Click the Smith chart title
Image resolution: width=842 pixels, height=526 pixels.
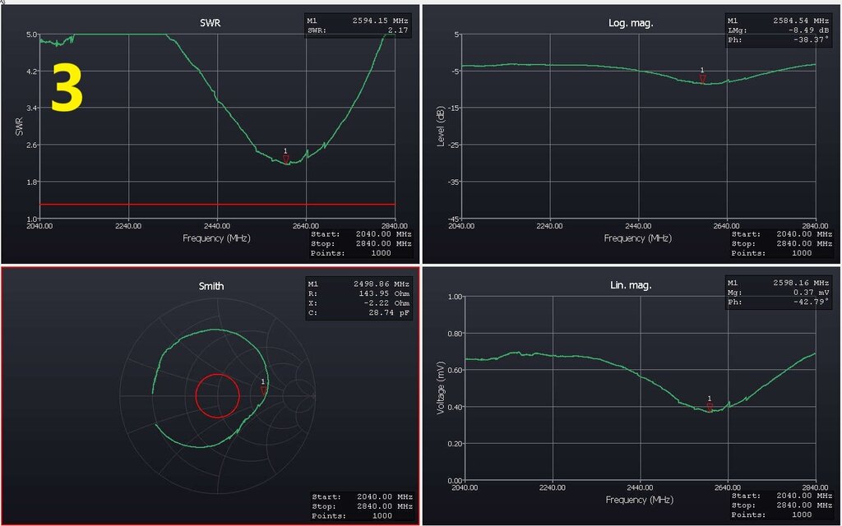[x=211, y=286]
